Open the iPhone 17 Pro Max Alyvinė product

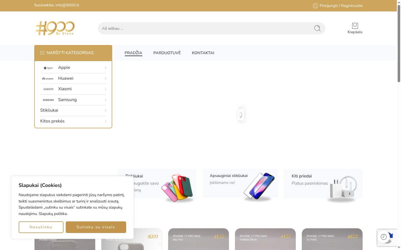332,239
